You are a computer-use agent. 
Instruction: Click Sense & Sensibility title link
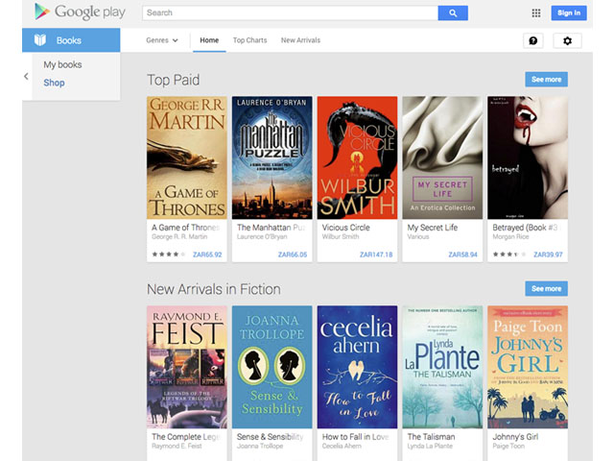click(x=270, y=437)
